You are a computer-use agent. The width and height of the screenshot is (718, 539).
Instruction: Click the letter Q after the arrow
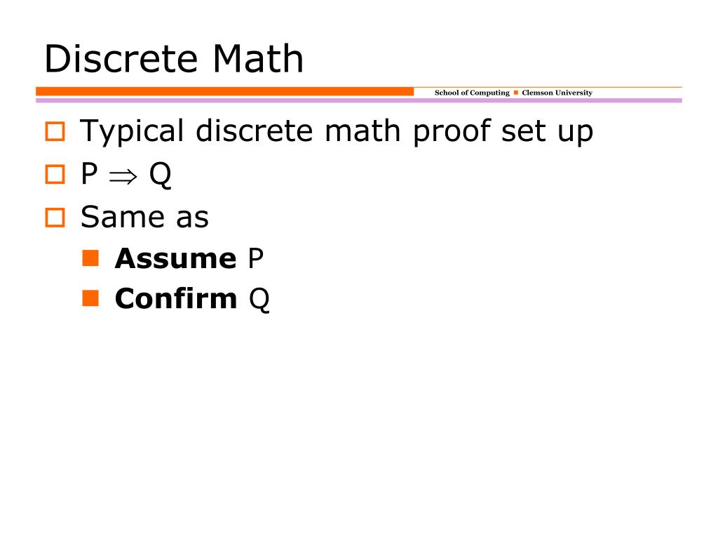(161, 175)
